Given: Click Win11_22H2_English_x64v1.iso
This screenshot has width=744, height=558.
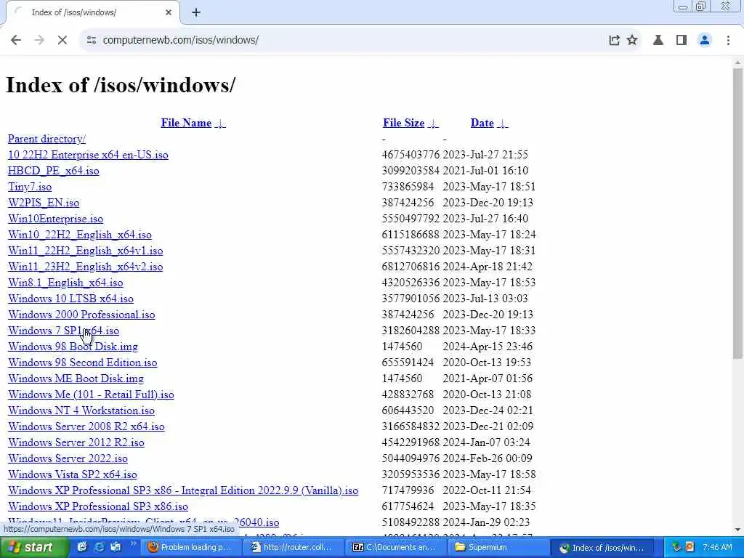Looking at the screenshot, I should (86, 251).
